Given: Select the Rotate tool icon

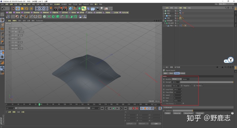Looking at the screenshot, I should tap(27, 9).
